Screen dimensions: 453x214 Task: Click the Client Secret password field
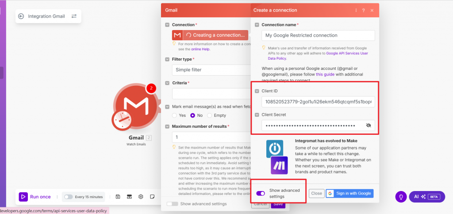[x=318, y=125]
